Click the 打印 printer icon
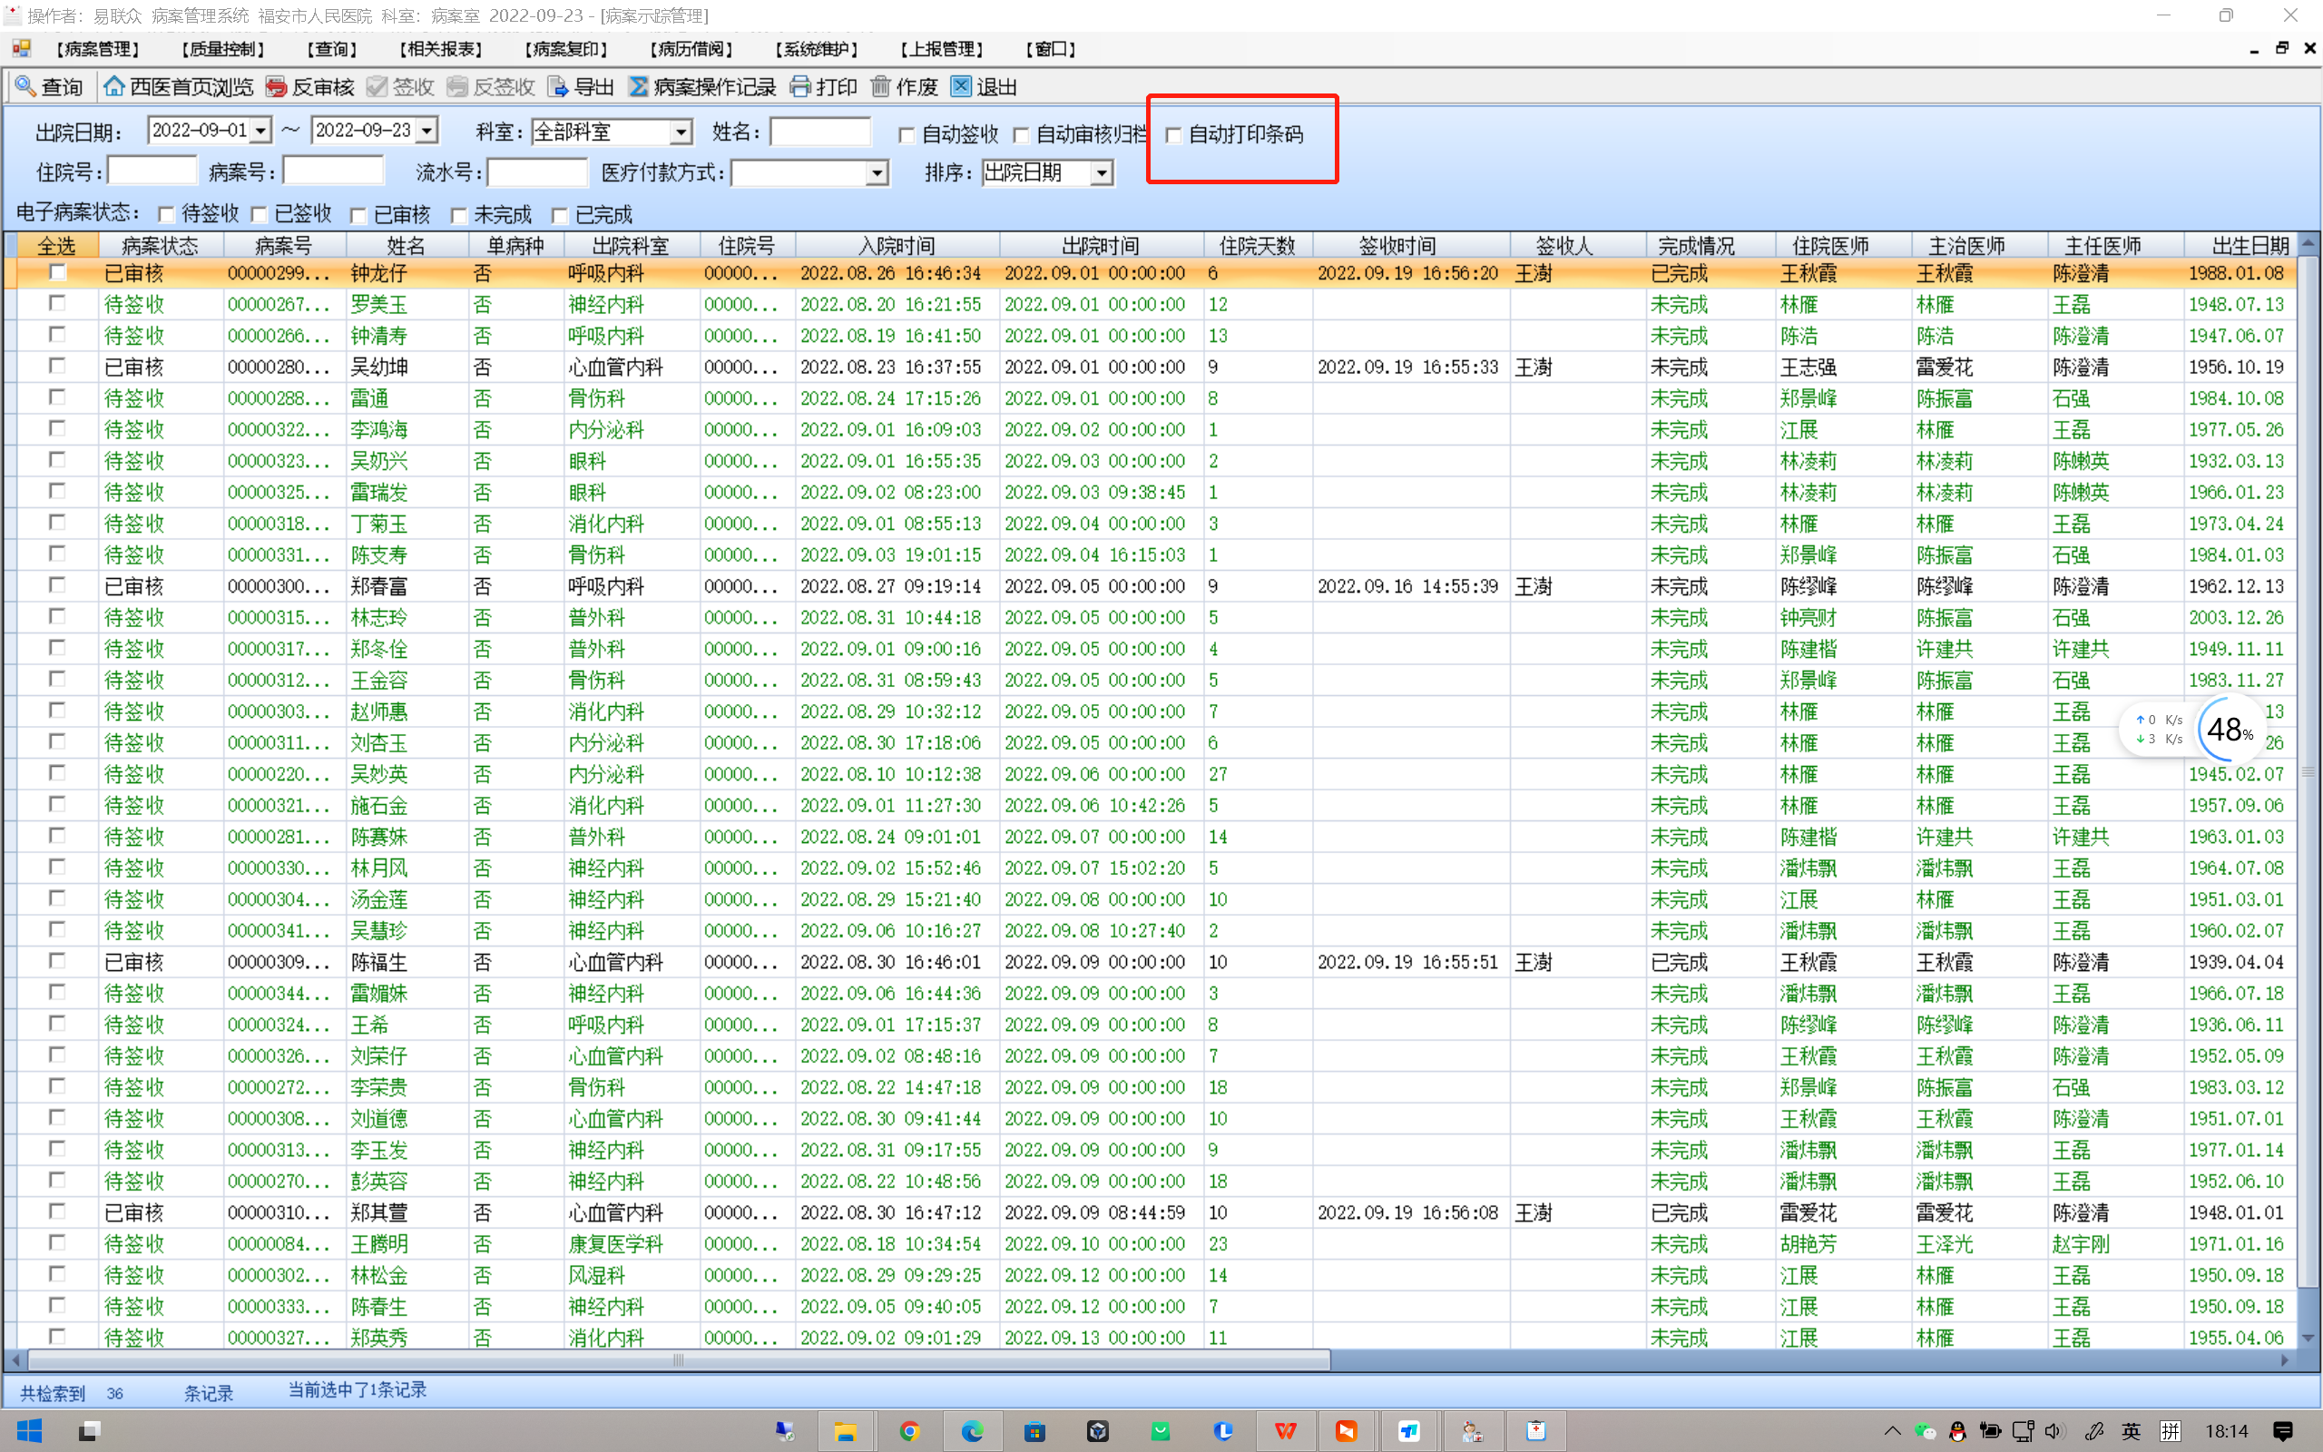The width and height of the screenshot is (2323, 1452). click(800, 86)
